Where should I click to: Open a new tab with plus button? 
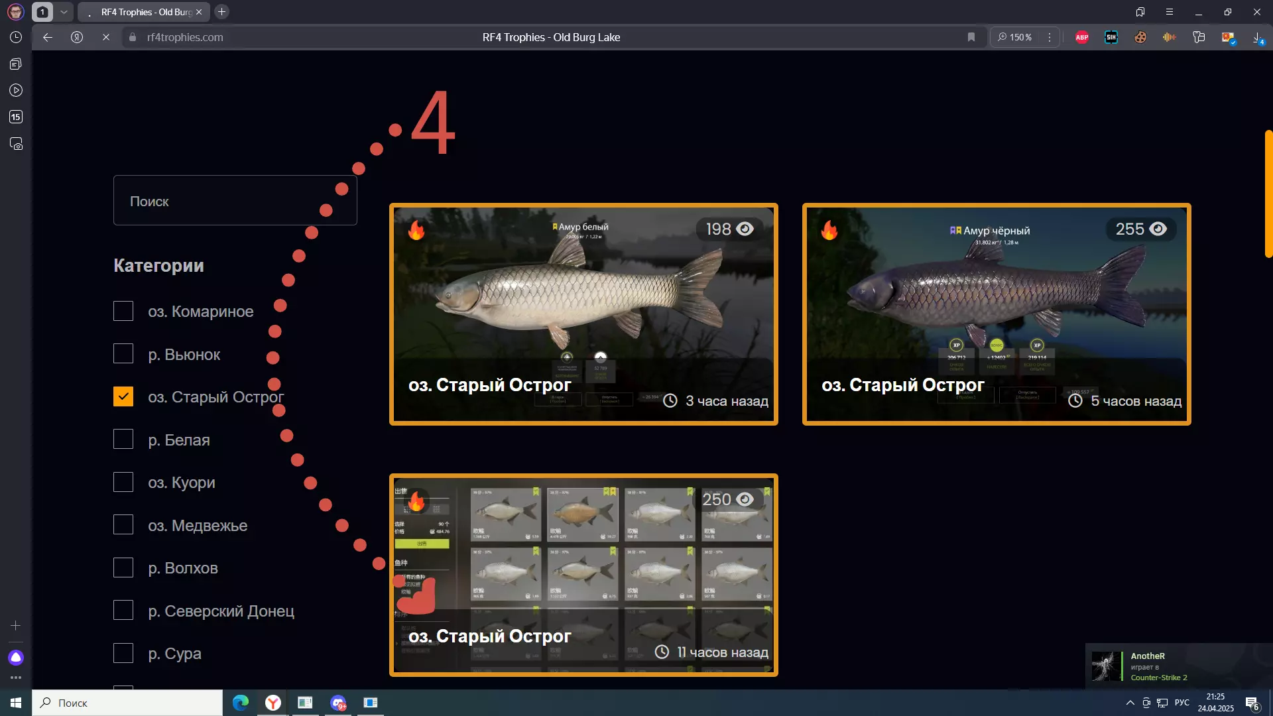pyautogui.click(x=222, y=12)
